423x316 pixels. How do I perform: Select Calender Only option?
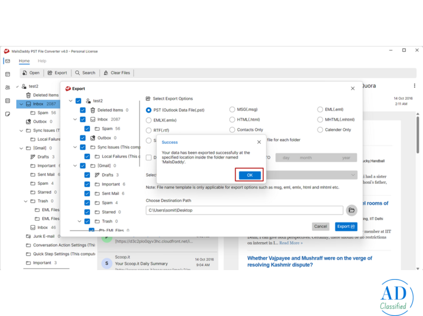coord(320,129)
